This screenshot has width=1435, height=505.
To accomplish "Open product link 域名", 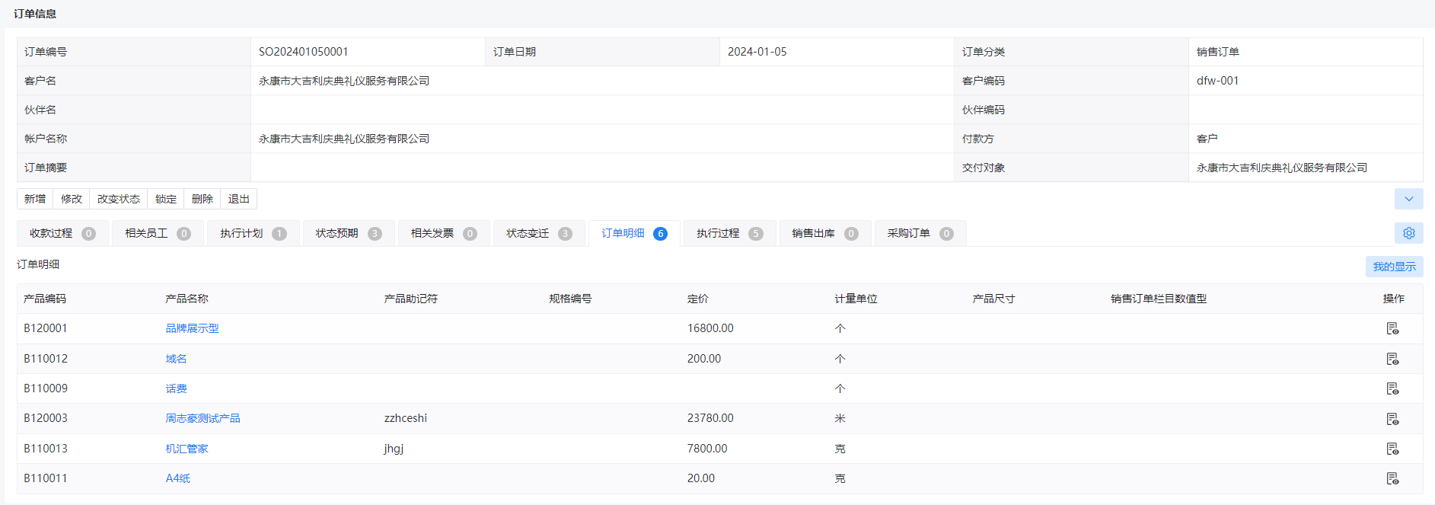I will (176, 359).
